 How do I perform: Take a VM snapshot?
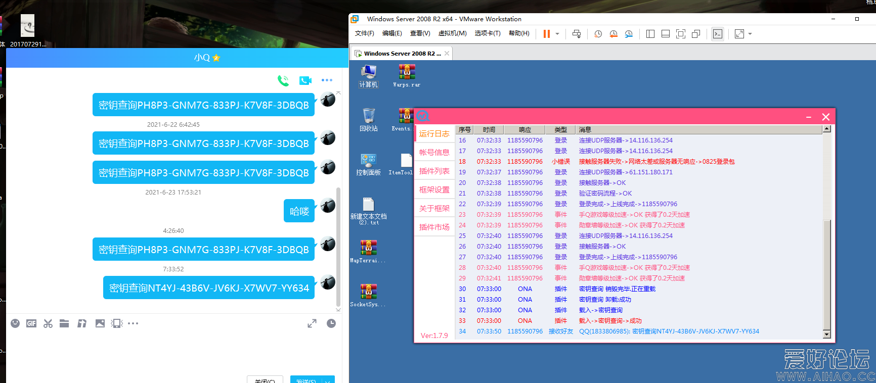pos(598,34)
